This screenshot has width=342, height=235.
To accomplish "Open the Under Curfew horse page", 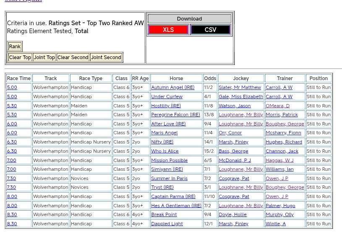I will pyautogui.click(x=167, y=97).
